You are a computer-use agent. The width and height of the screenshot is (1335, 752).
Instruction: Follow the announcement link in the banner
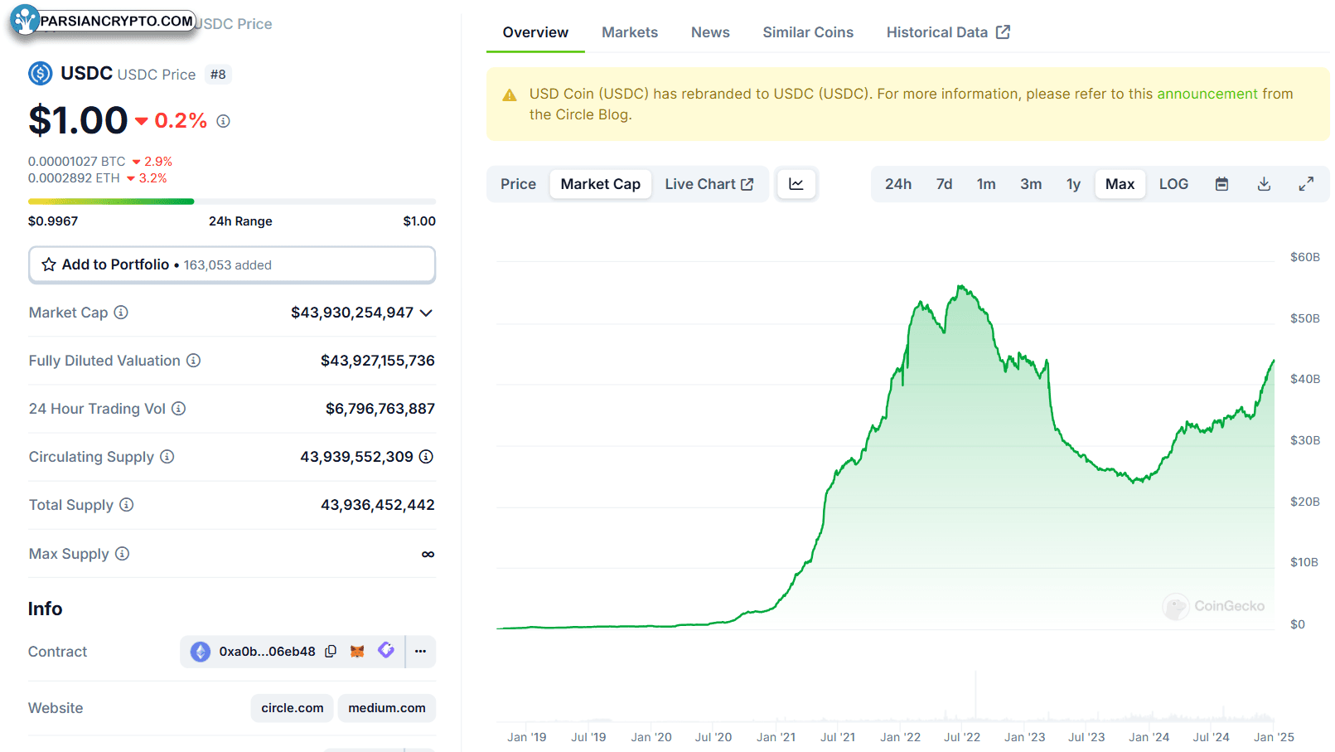[x=1207, y=94]
